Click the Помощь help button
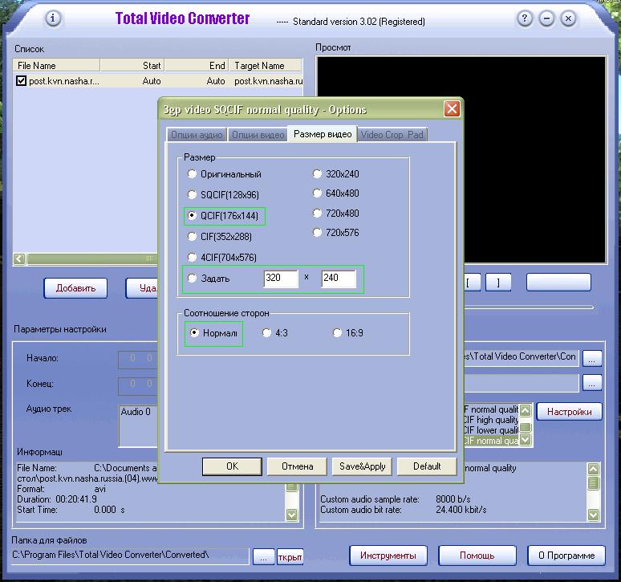 [x=477, y=556]
